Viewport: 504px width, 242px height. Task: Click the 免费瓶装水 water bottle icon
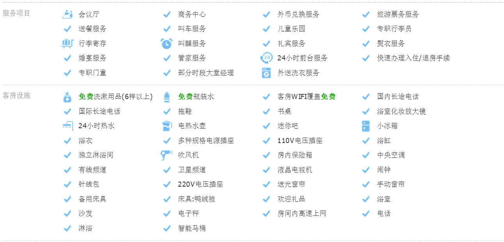tap(167, 97)
